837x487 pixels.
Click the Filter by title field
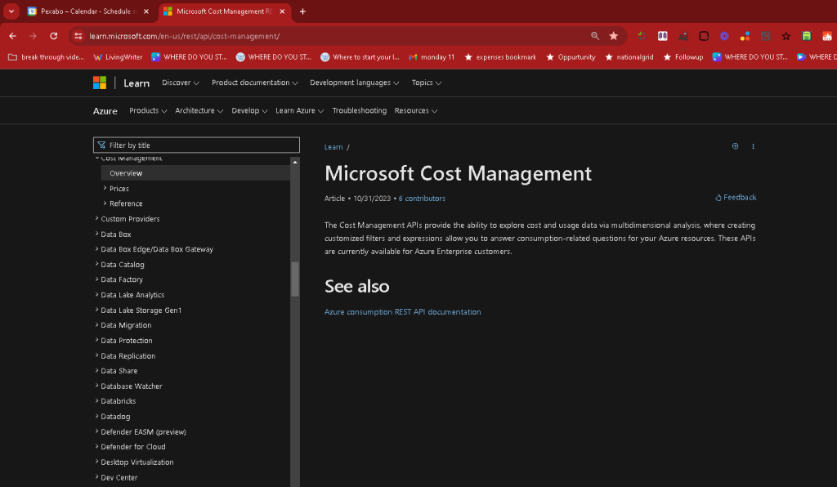(196, 145)
